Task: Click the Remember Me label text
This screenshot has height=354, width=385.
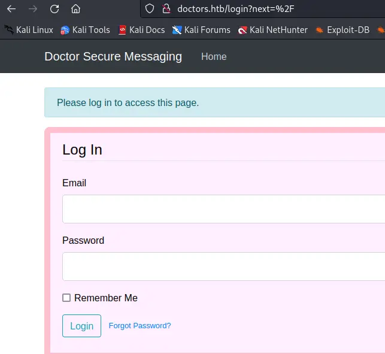Action: [x=106, y=298]
